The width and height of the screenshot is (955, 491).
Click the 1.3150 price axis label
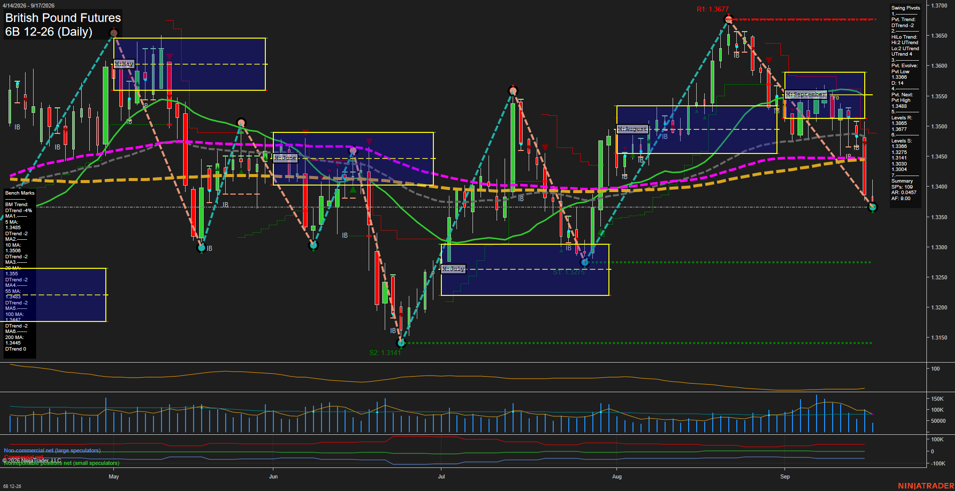(x=939, y=338)
